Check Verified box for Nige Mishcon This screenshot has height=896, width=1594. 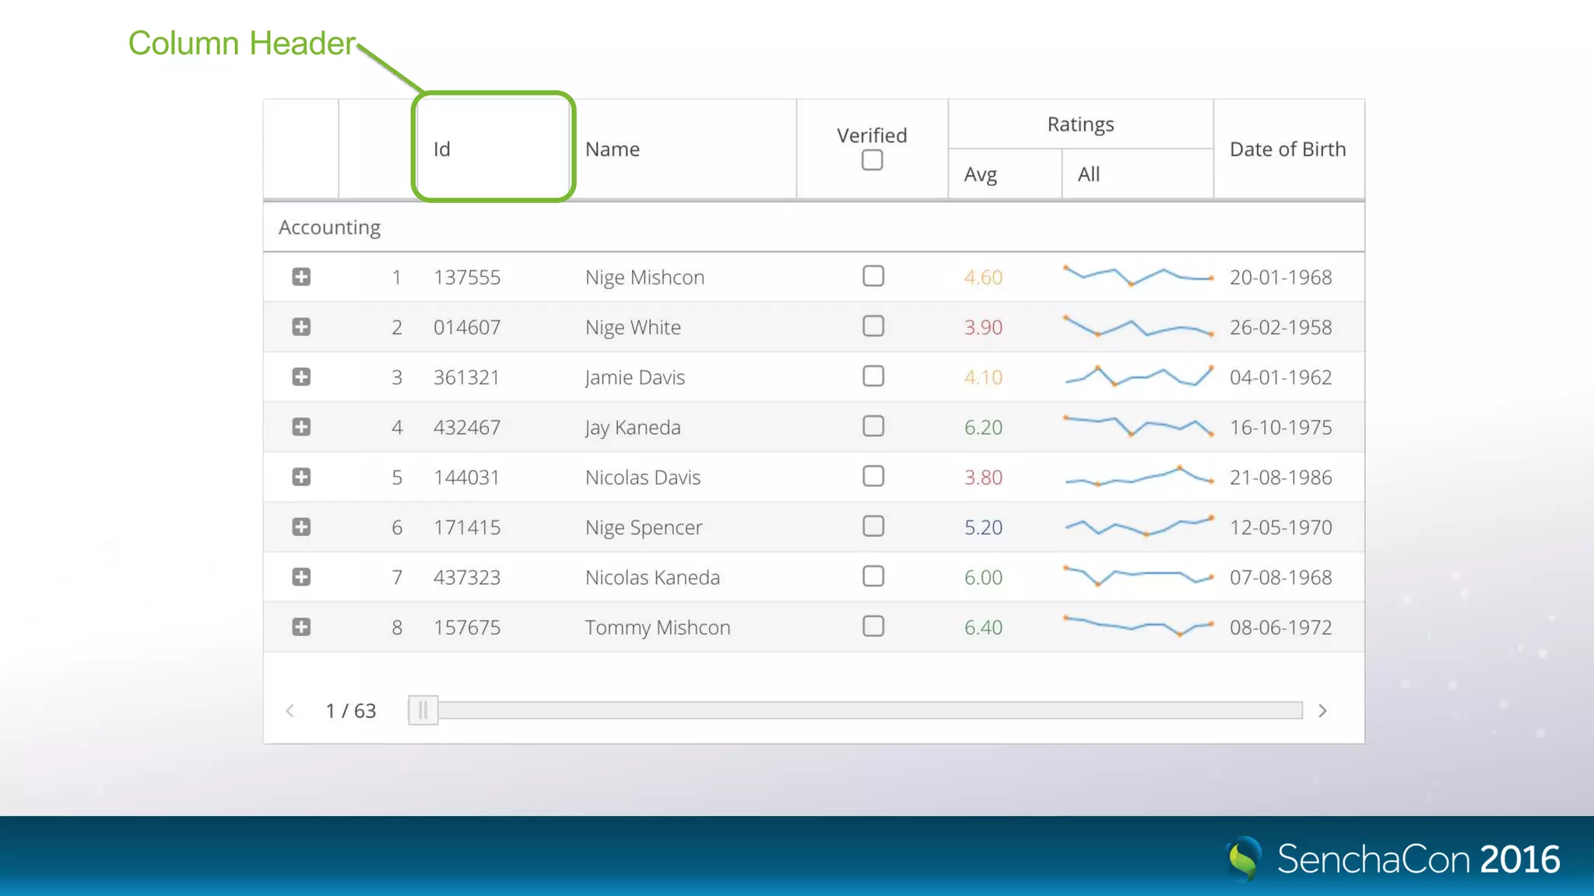coord(873,276)
